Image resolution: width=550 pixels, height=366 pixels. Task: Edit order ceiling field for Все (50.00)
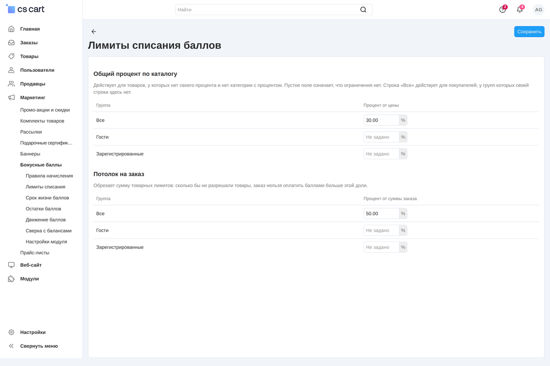click(x=381, y=214)
